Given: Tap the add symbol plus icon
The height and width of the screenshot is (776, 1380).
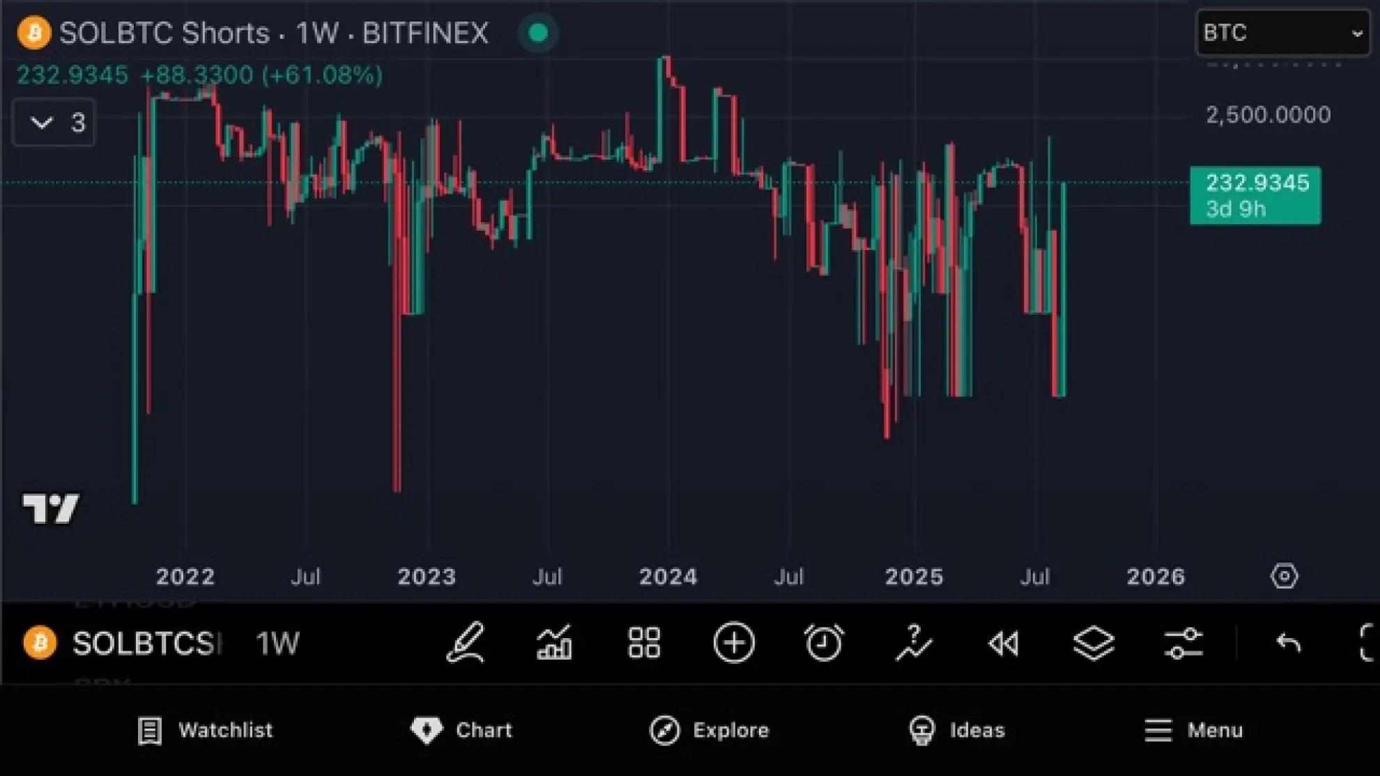Looking at the screenshot, I should pos(734,642).
